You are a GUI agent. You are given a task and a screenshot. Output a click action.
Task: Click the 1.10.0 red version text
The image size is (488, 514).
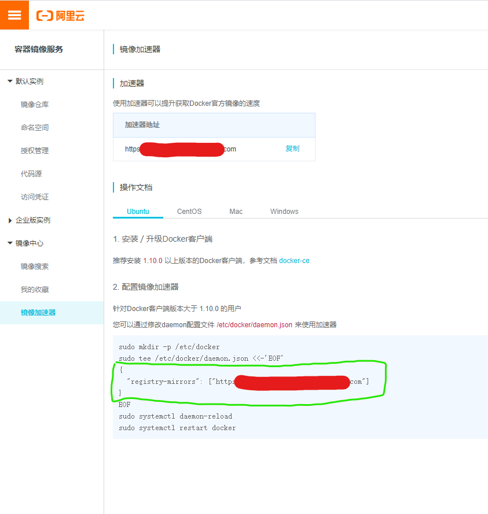point(153,261)
